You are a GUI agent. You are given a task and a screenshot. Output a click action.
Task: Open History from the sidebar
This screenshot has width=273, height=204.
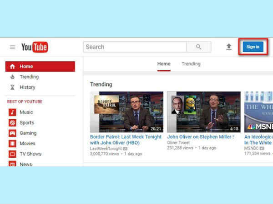pos(27,87)
